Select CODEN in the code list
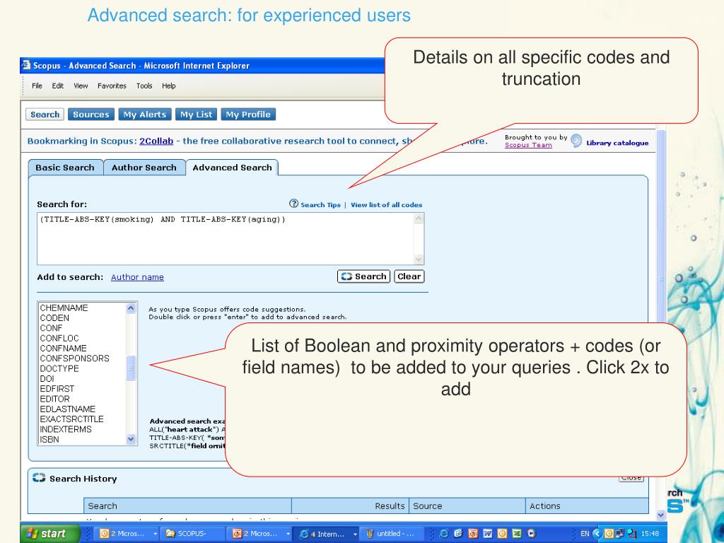 (54, 318)
